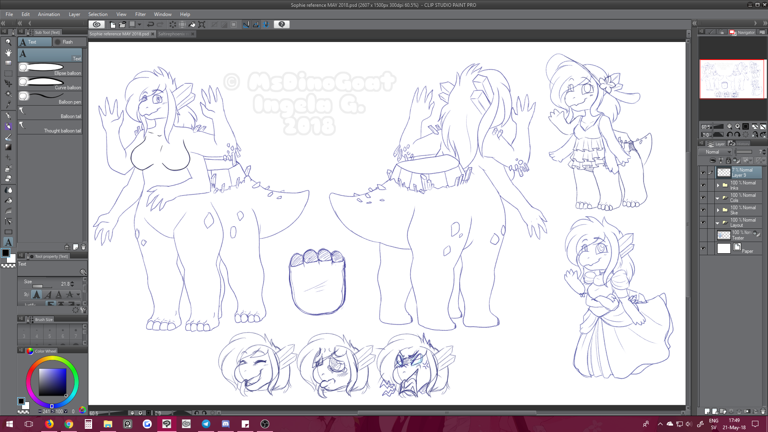Image resolution: width=768 pixels, height=432 pixels.
Task: Select the Auto select magic wand tool
Action: [x=8, y=94]
